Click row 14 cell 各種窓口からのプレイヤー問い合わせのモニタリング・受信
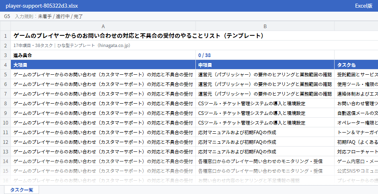 point(265,161)
